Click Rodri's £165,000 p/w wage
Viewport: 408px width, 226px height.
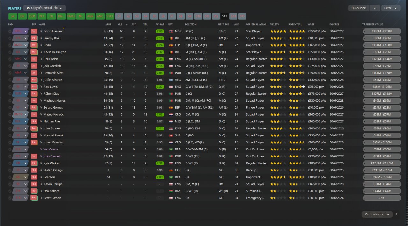[x=317, y=45]
